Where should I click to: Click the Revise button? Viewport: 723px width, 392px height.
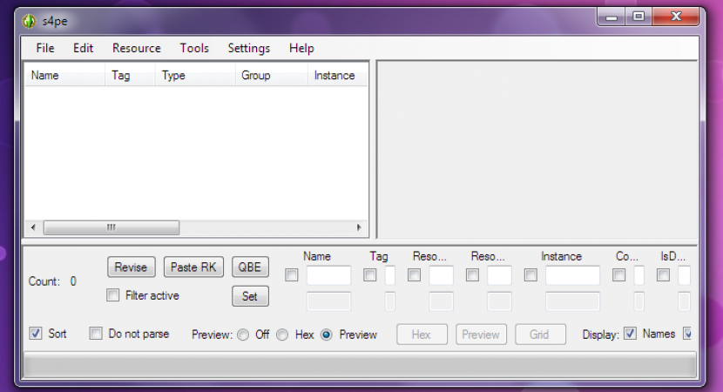[x=131, y=267]
